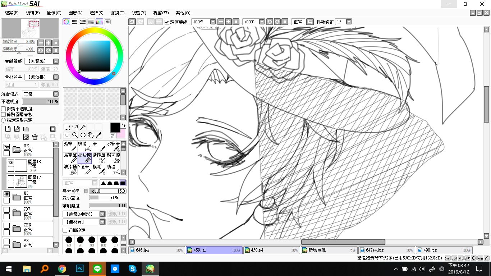Swap foreground and background colors

click(124, 125)
